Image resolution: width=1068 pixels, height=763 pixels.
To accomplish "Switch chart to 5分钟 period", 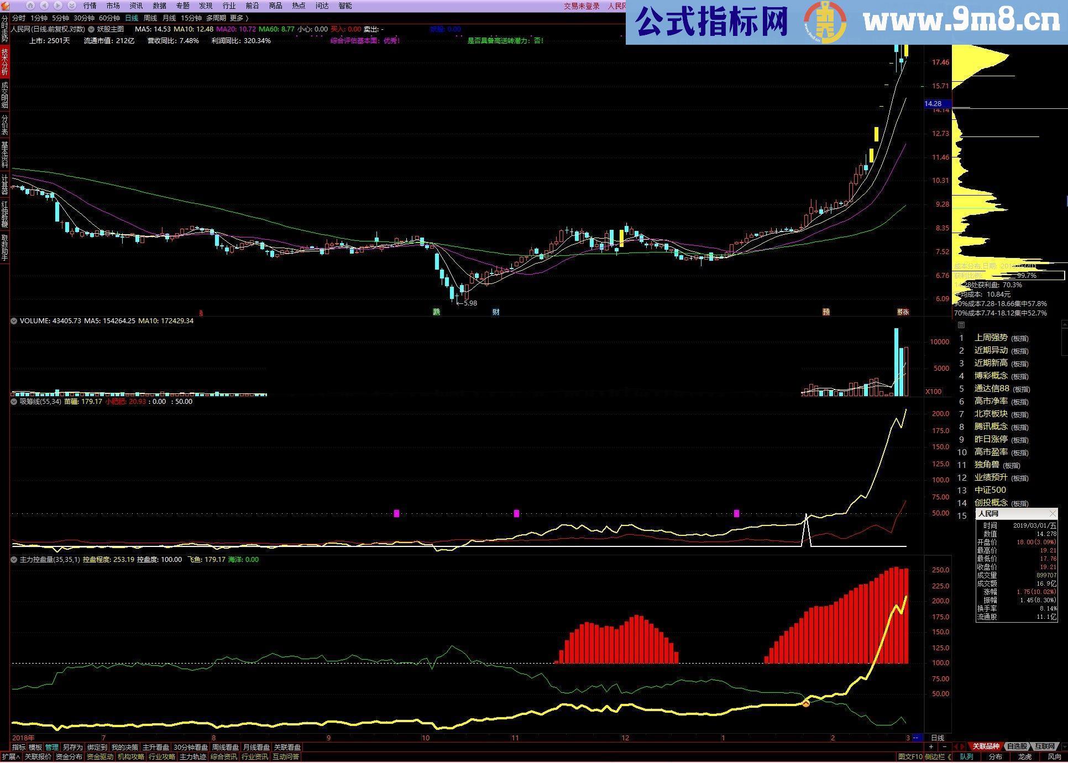I will [x=60, y=18].
